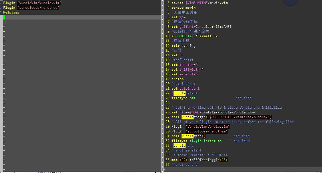Click the 'filetype off' line
This screenshot has height=173, width=322.
pyautogui.click(x=184, y=98)
